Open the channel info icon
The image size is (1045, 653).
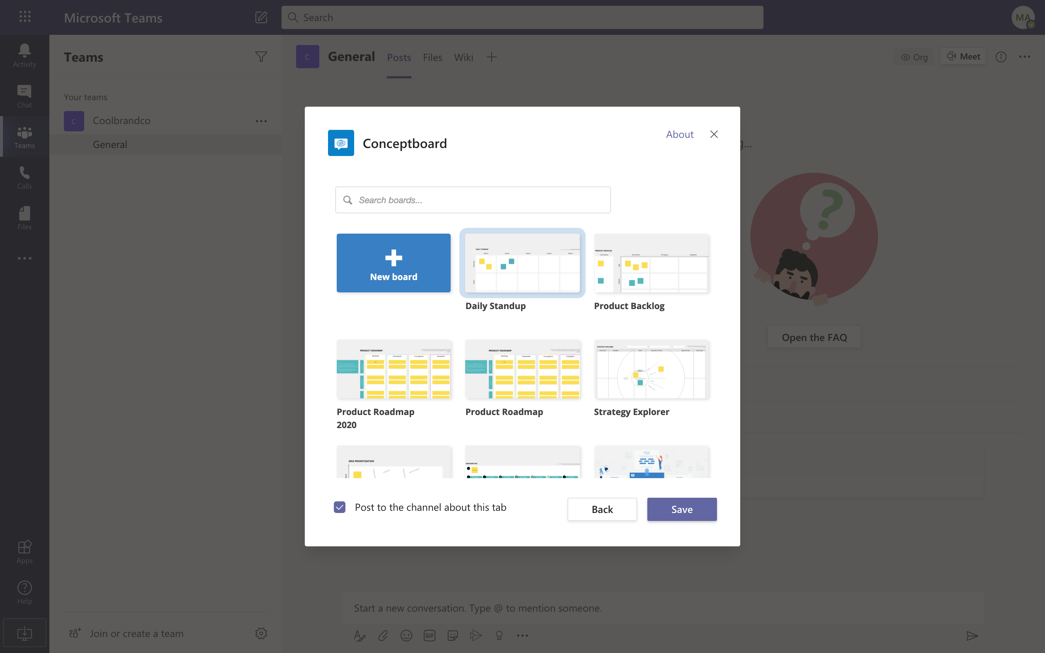[x=1001, y=57]
